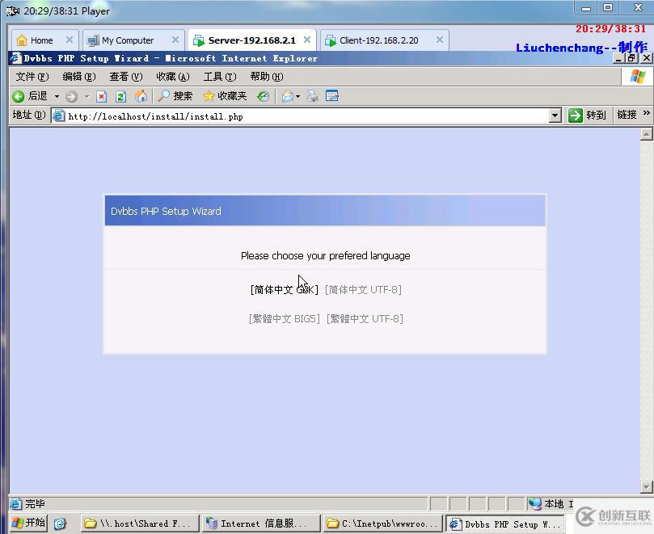Click the IE page icon in address bar
This screenshot has width=654, height=534.
tap(59, 116)
